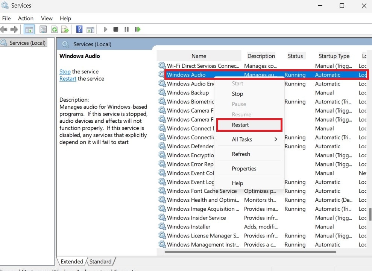
Task: Click the gear icon in the Services (Local) header
Action: point(65,44)
